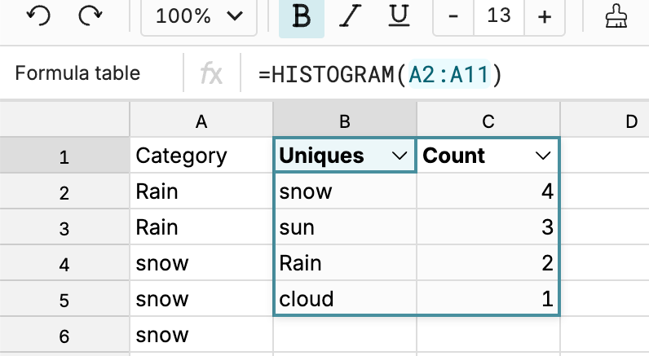The height and width of the screenshot is (356, 649).
Task: Click the Rain cell in A3
Action: pyautogui.click(x=201, y=227)
